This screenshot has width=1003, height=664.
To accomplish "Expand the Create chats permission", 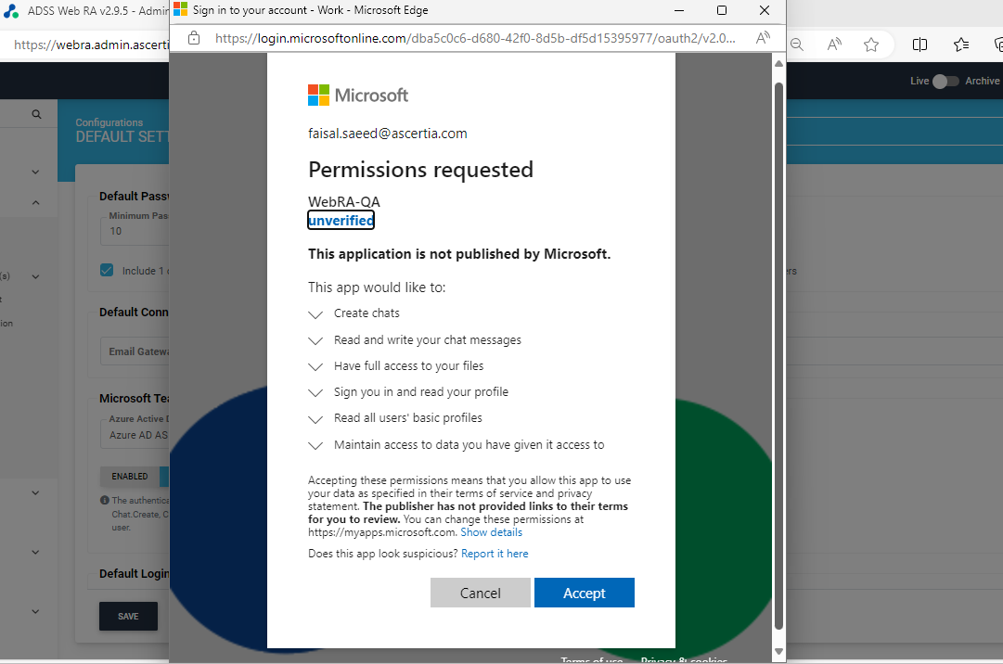I will click(x=315, y=314).
